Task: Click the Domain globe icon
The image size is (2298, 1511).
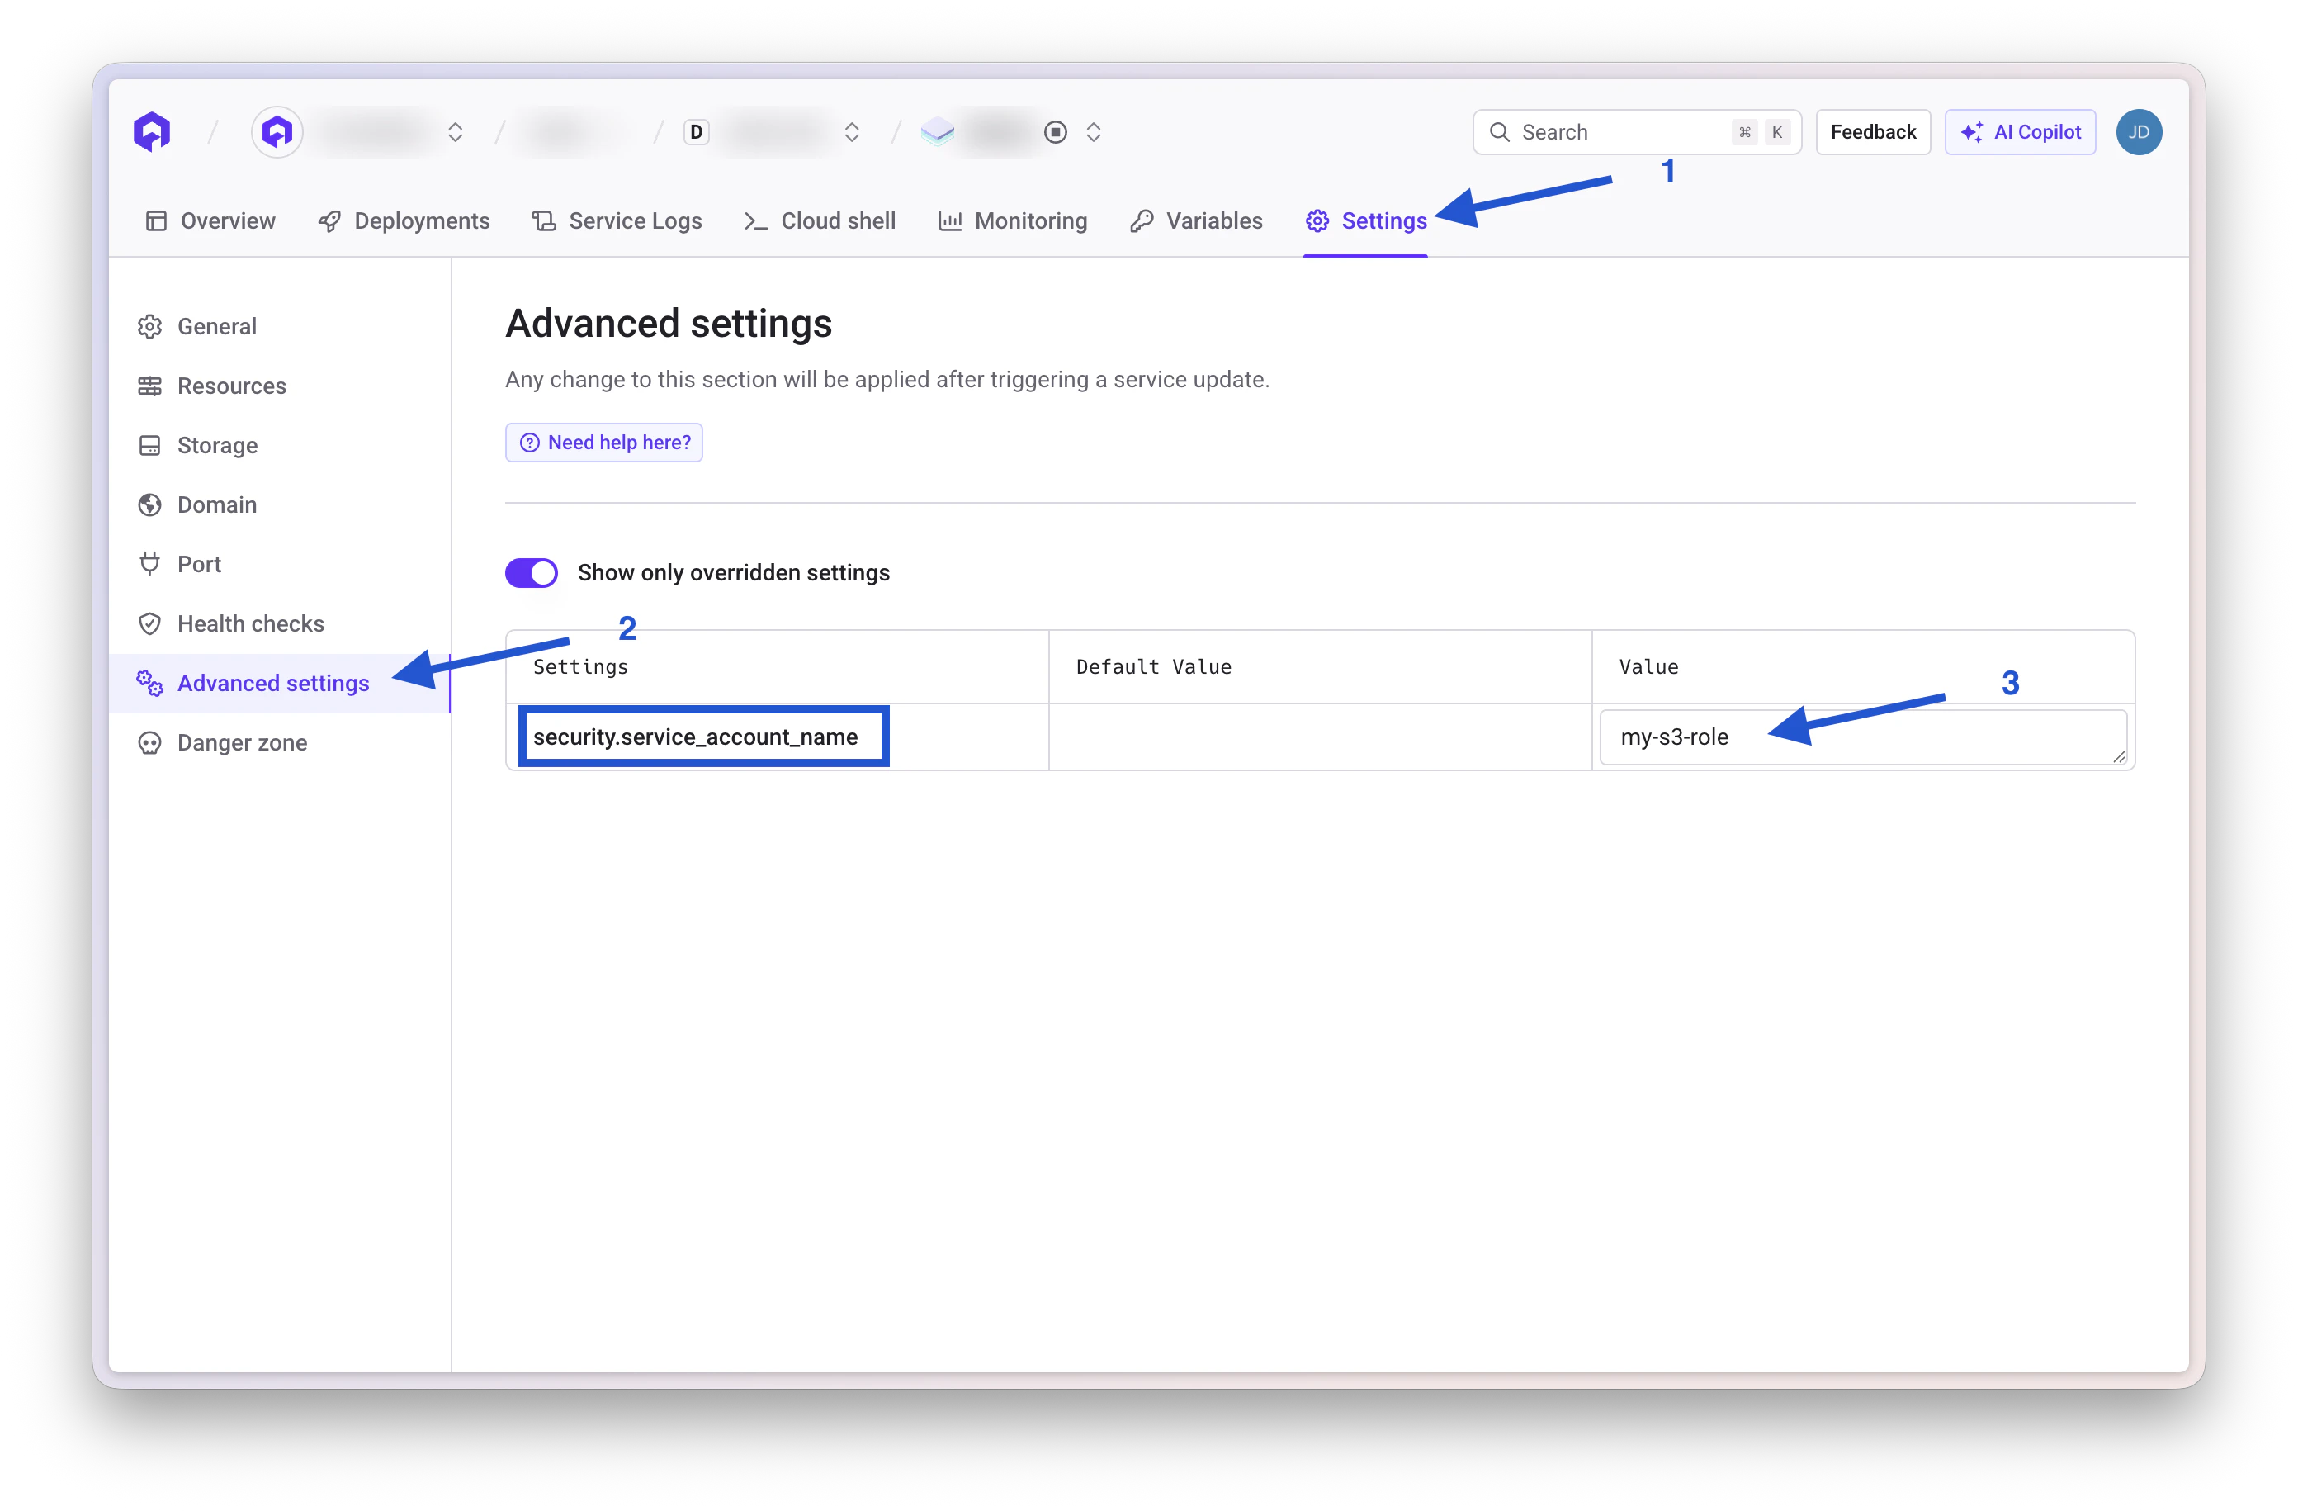Action: [149, 504]
